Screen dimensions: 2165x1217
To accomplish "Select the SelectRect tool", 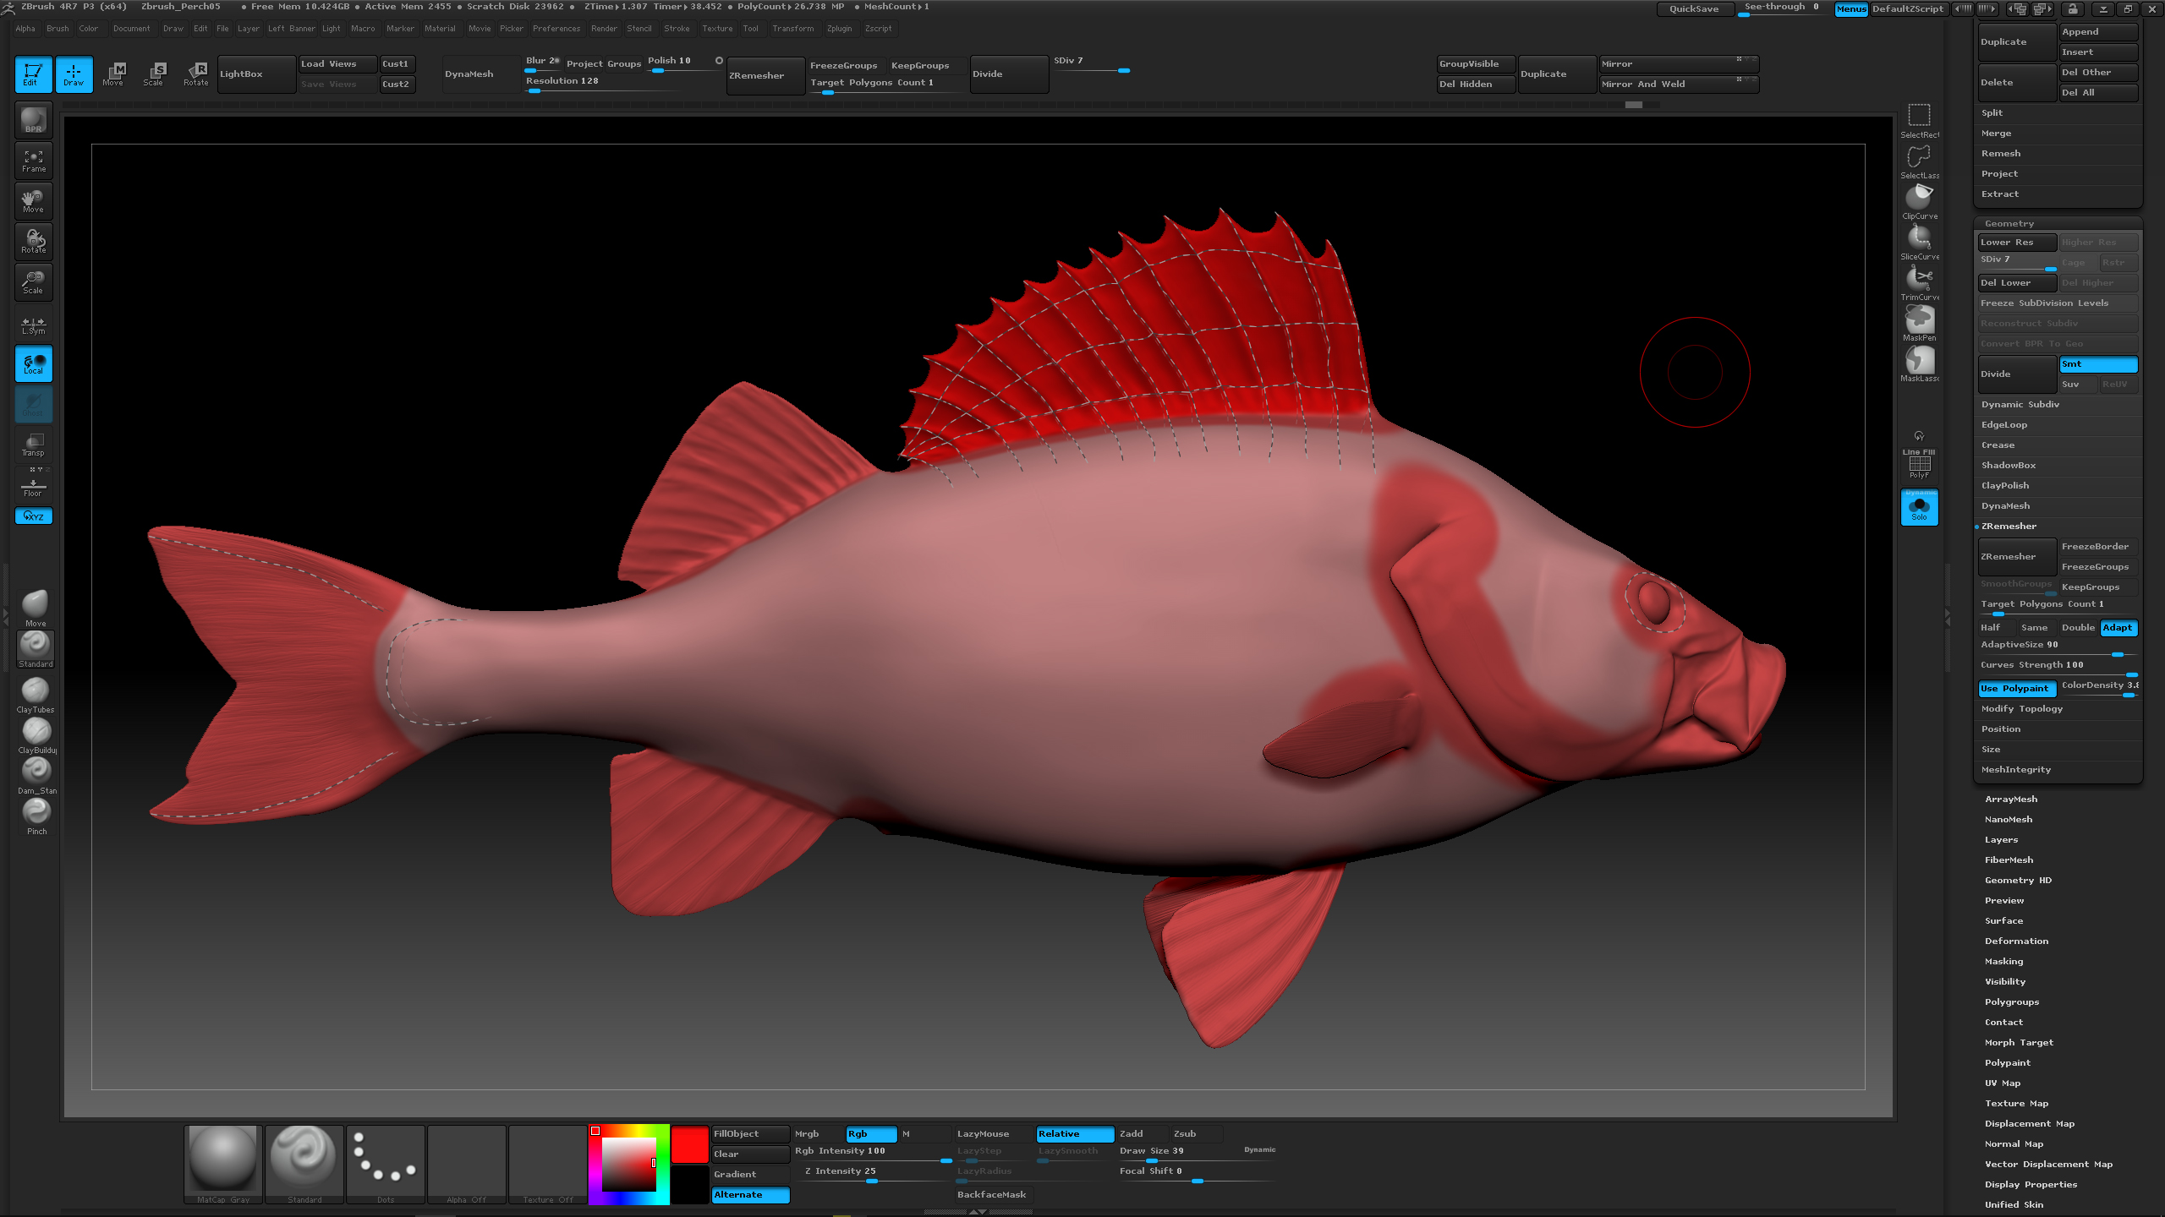I will tap(1920, 120).
